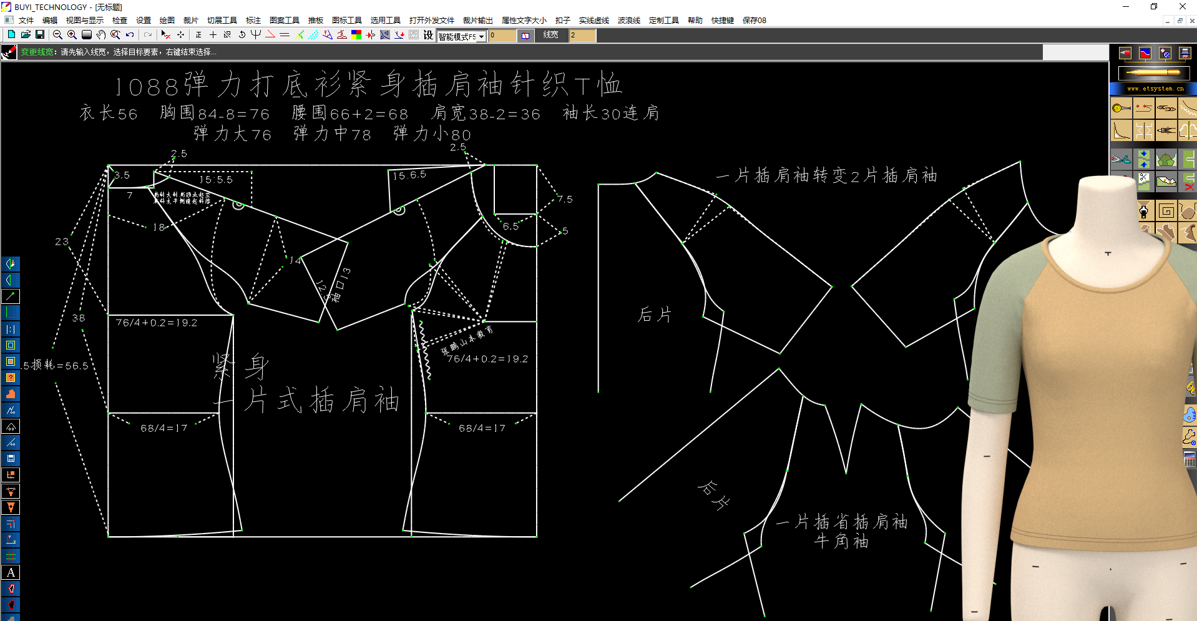Click the hand pan tool in top toolbar
The image size is (1197, 621).
100,35
